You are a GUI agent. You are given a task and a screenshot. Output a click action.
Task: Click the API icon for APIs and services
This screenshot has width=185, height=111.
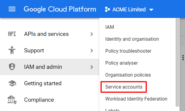pyautogui.click(x=12, y=34)
